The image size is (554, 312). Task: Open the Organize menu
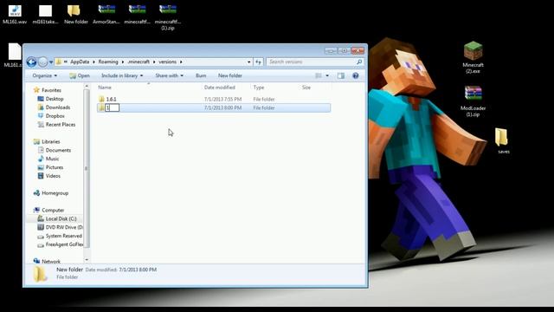pyautogui.click(x=44, y=75)
